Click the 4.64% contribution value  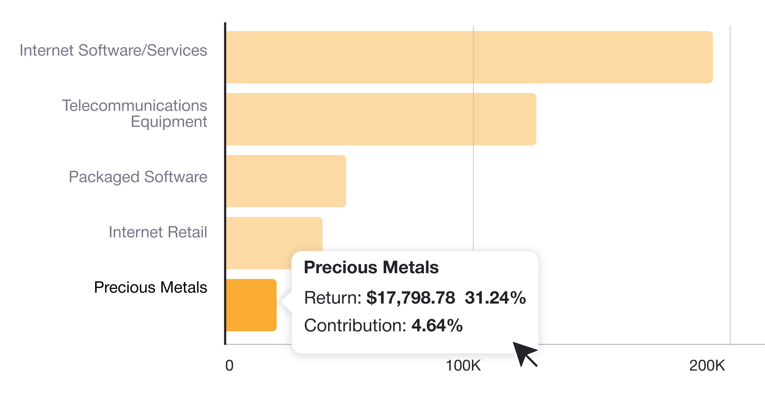(x=437, y=325)
